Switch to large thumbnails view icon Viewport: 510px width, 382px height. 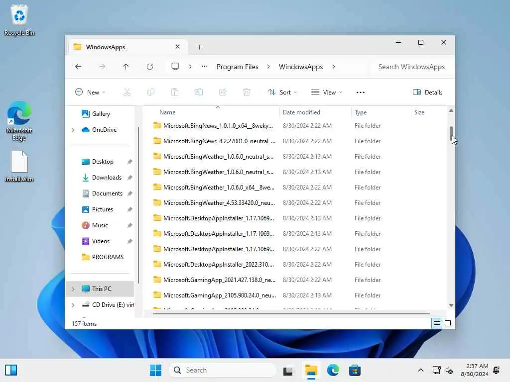coord(448,323)
